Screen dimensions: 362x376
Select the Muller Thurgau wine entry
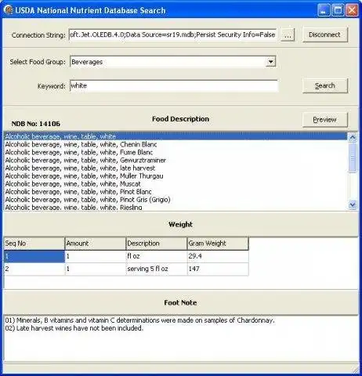pyautogui.click(x=176, y=175)
